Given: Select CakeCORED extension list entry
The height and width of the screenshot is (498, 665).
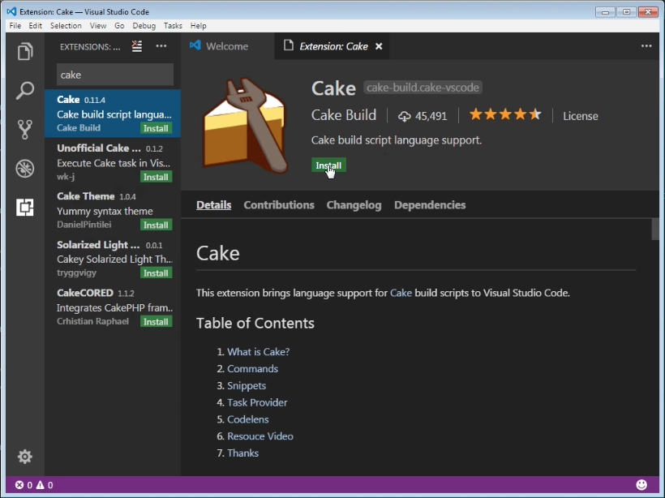Looking at the screenshot, I should tap(113, 307).
